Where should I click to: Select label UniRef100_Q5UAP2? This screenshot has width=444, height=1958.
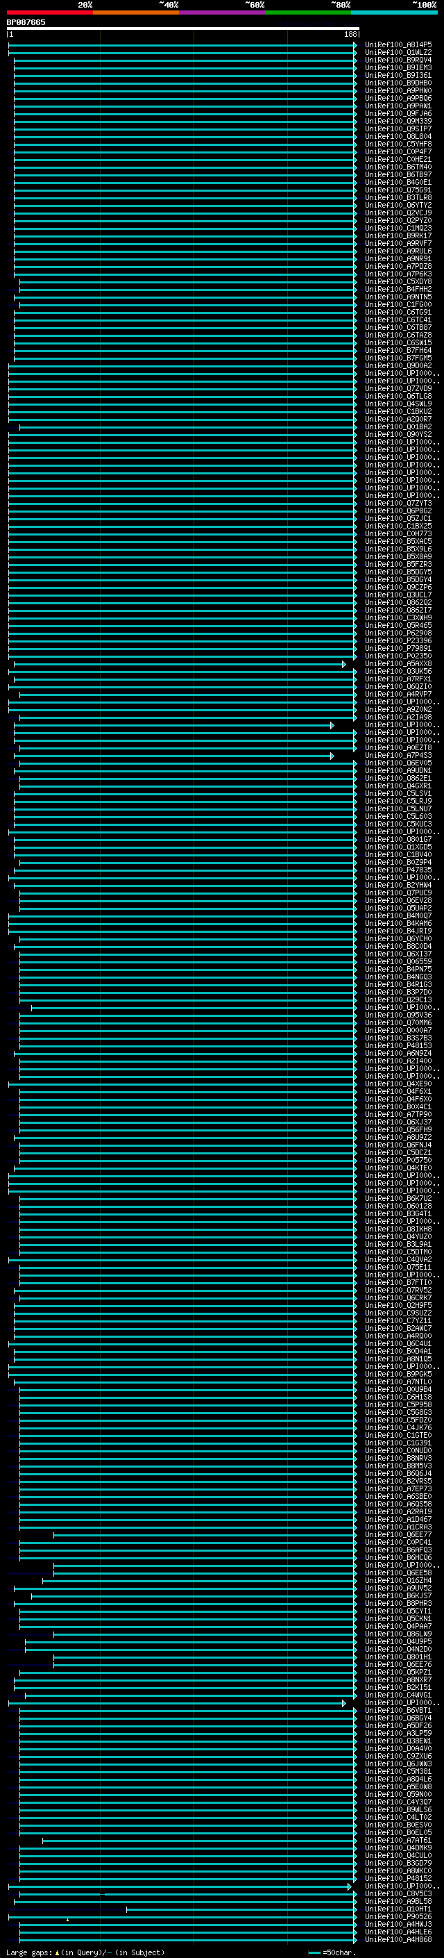coord(398,909)
